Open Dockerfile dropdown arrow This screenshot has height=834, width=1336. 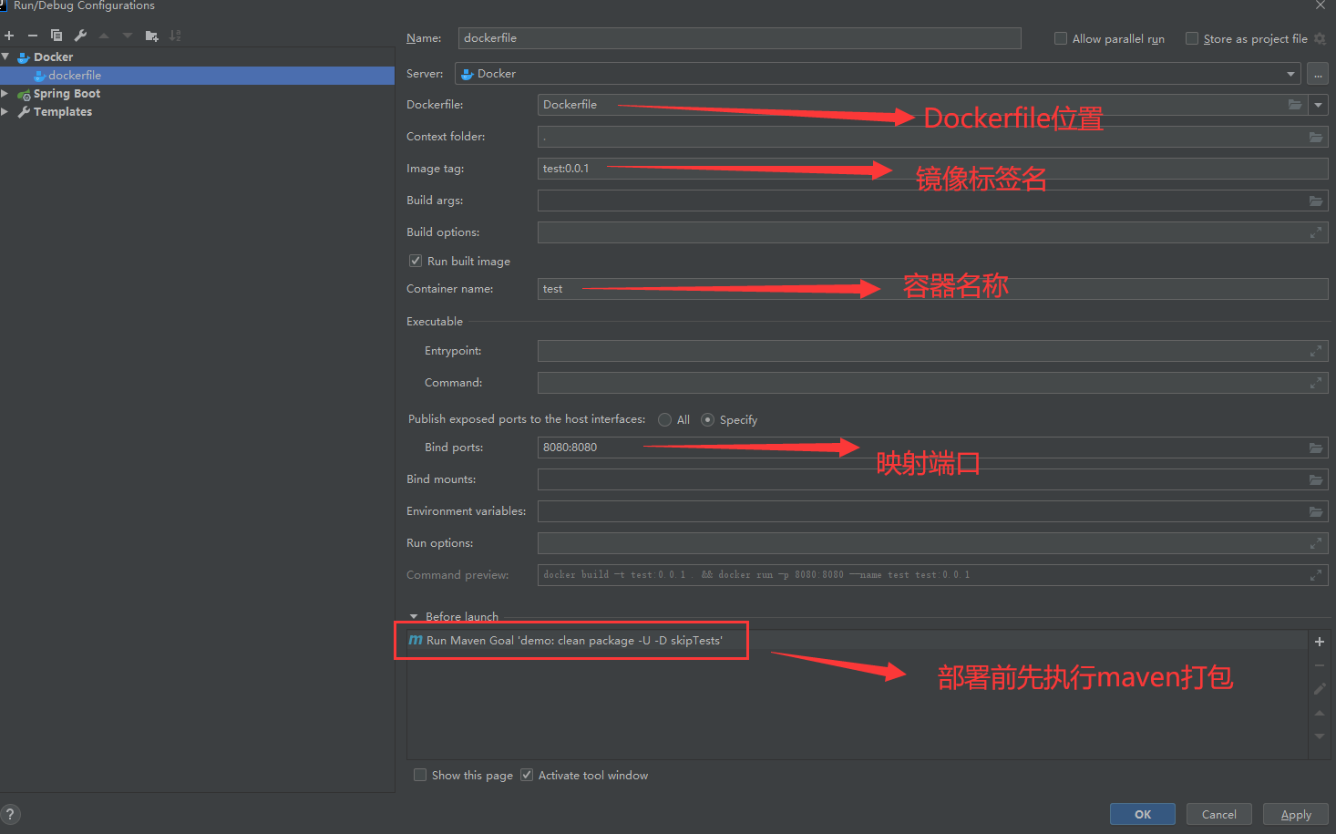[1319, 105]
